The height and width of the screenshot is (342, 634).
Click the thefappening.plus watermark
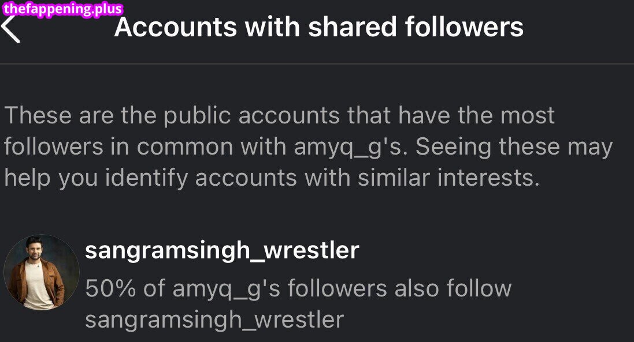(x=62, y=9)
